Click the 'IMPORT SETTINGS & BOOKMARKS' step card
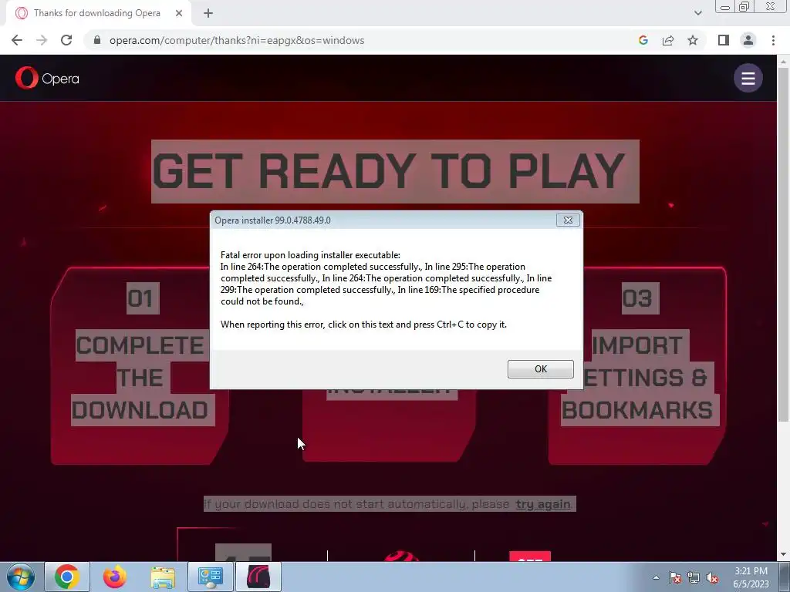 point(636,366)
